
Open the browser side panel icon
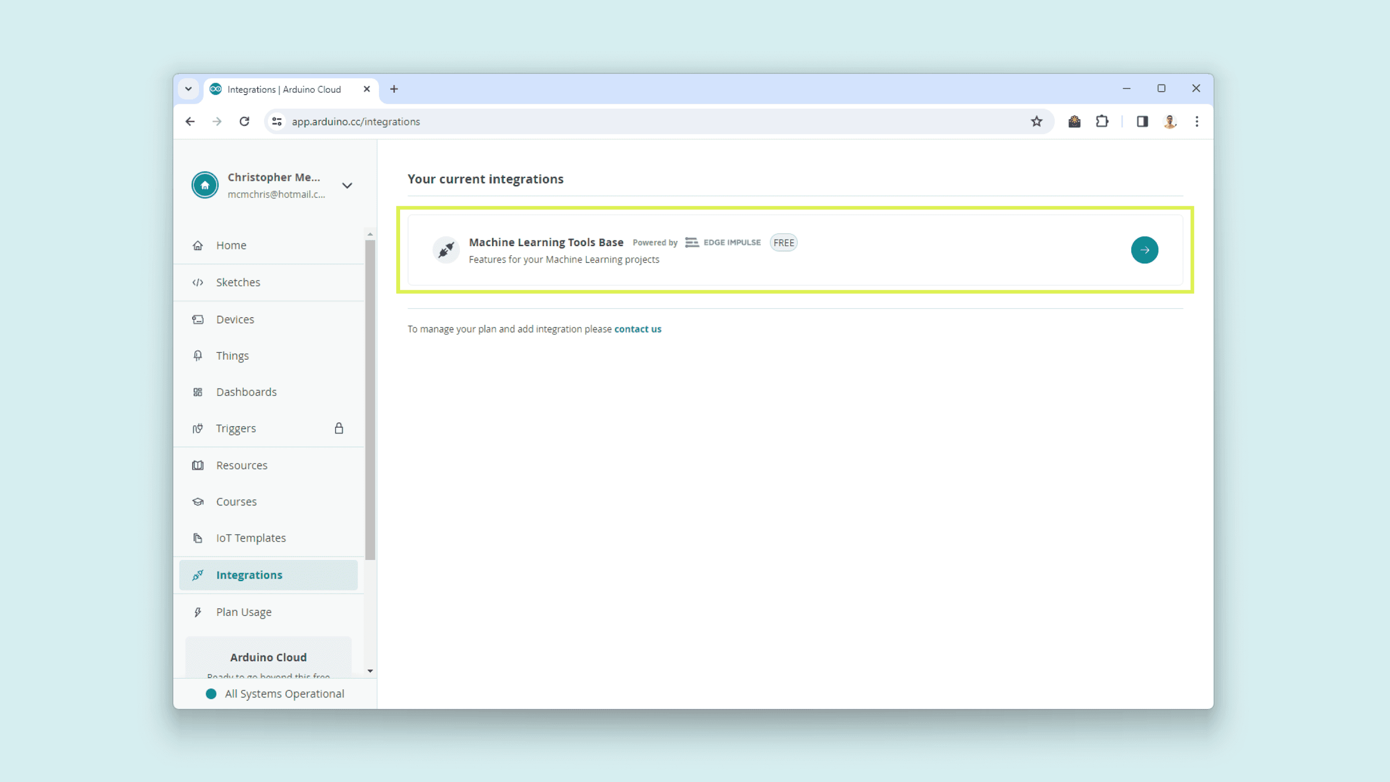click(x=1142, y=122)
